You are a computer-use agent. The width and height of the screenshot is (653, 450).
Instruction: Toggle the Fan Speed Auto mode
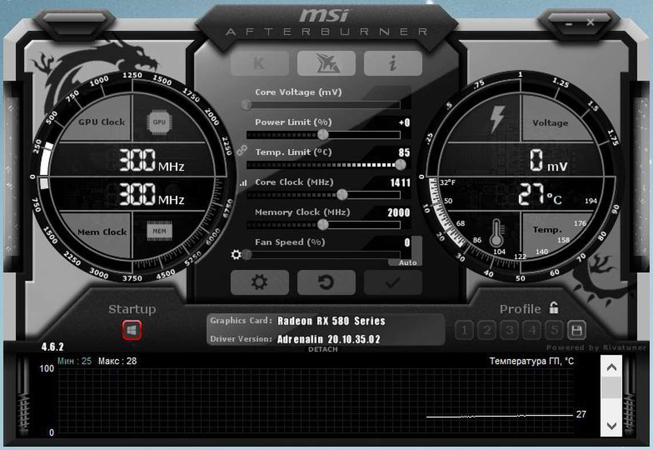click(407, 263)
